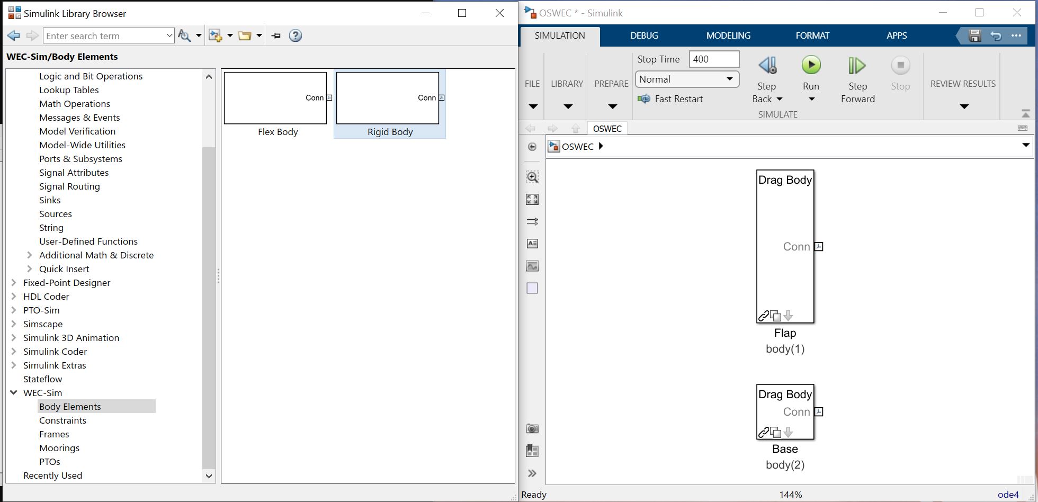
Task: Switch to the FORMAT ribbon tab
Action: [812, 35]
